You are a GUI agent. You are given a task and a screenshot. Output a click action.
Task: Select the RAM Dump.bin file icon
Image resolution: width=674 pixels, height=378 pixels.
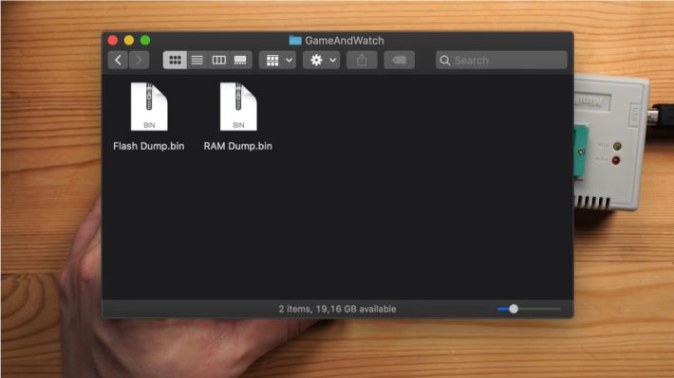(238, 106)
